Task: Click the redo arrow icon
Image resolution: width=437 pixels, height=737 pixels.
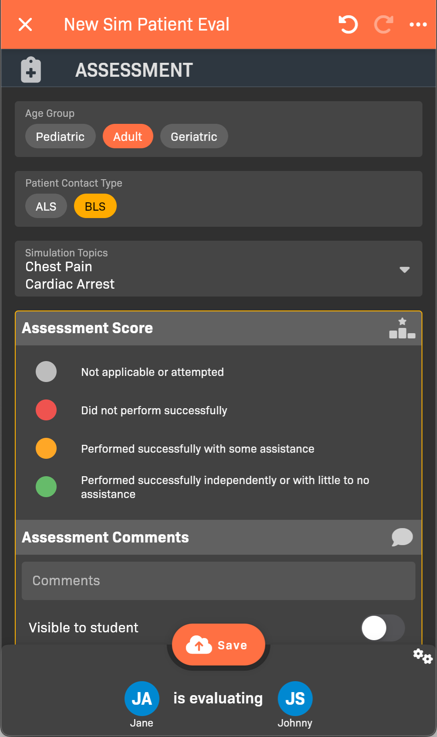Action: pyautogui.click(x=383, y=24)
